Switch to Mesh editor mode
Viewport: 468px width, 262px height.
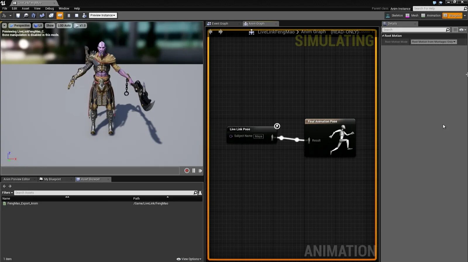coord(412,15)
